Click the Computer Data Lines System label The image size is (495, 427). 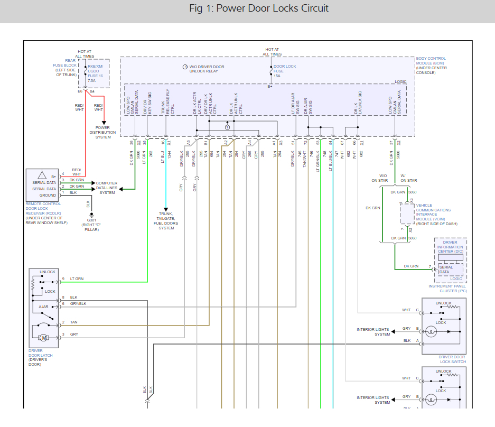[107, 188]
